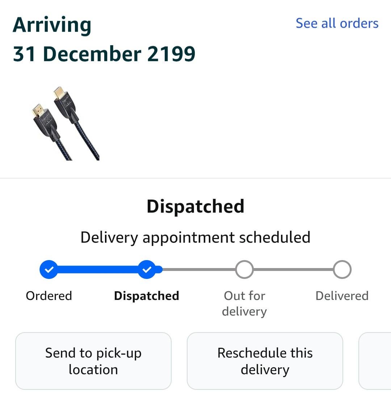This screenshot has height=405, width=391.
Task: Tap the Ordered label under the tracker
Action: [x=49, y=296]
